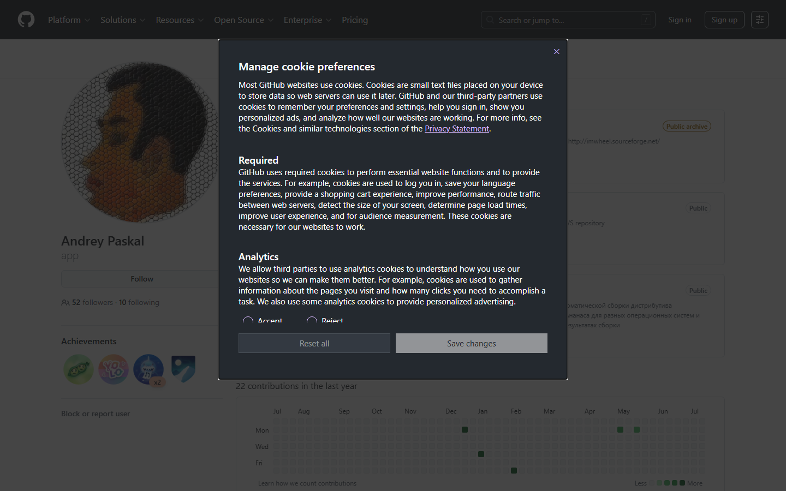Screen dimensions: 786x491
Task: Follow Andrey Paskal
Action: click(142, 279)
